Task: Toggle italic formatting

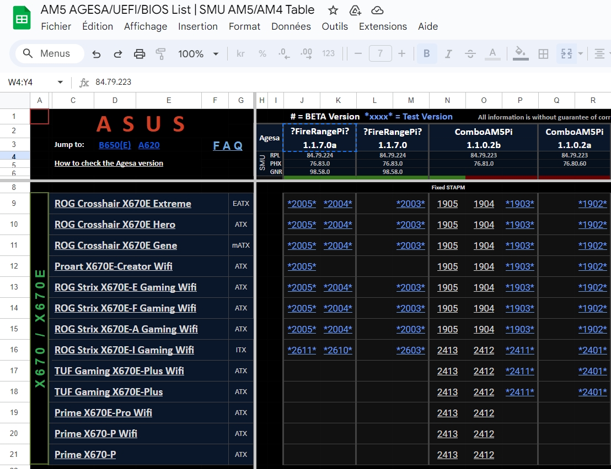Action: click(448, 53)
